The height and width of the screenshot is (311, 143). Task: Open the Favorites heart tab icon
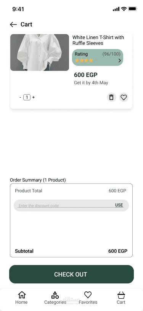pyautogui.click(x=88, y=295)
